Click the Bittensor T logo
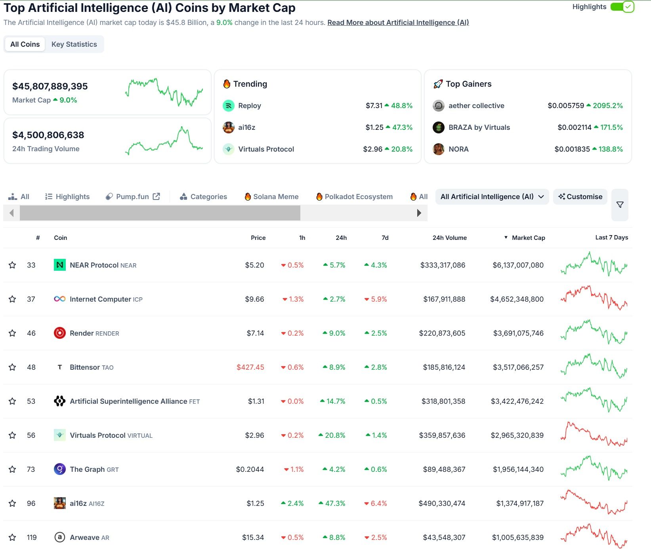Screen dimensions: 651x549 point(60,367)
